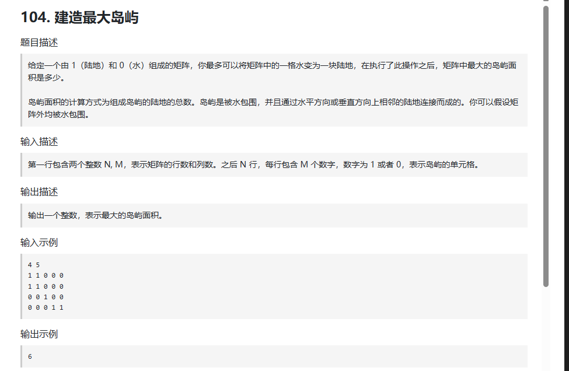The width and height of the screenshot is (569, 371).
Task: Click the "题目描述" heading
Action: coord(39,43)
